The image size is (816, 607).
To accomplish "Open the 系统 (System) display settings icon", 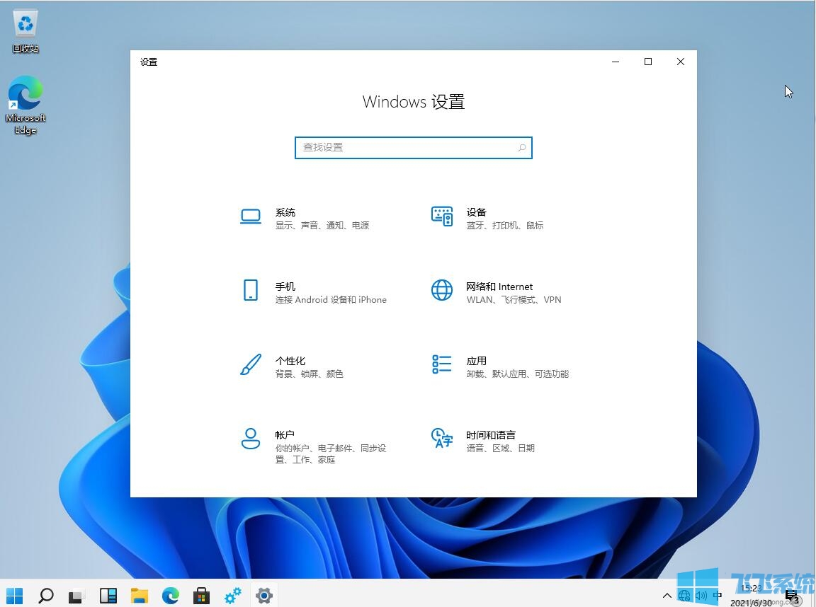I will pos(251,216).
